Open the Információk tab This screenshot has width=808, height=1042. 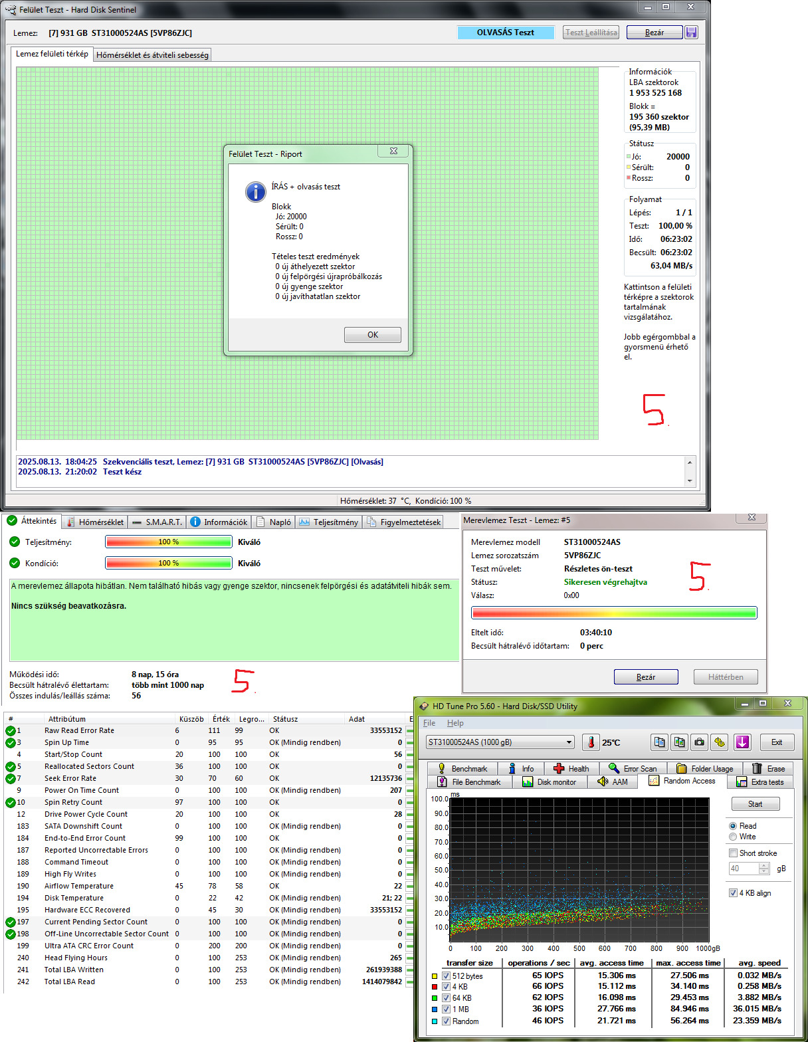point(219,522)
